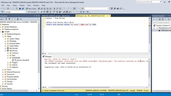Open the Query menu

coord(15,5)
